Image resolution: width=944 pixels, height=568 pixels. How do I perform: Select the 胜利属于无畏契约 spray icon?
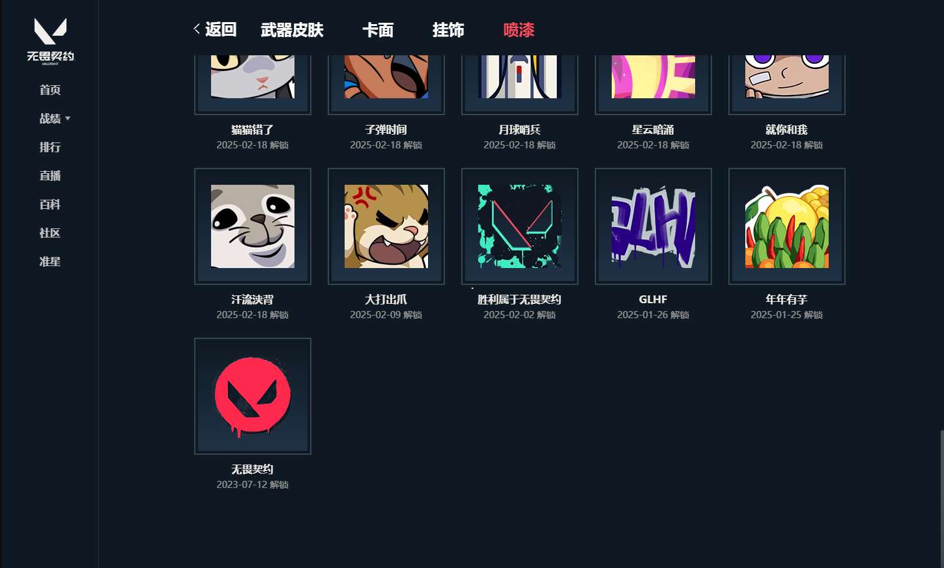[520, 226]
